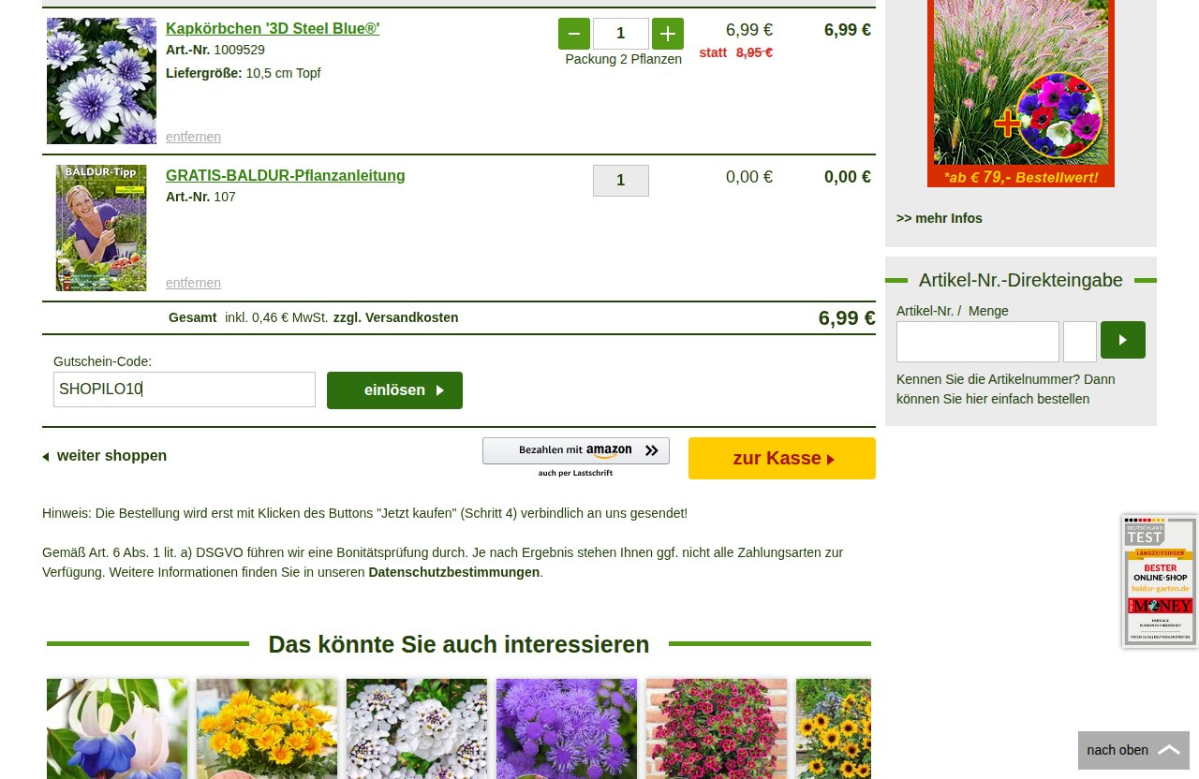Screen dimensions: 1199x779
Task: Open the blue and white flower recommendation
Action: 117,728
